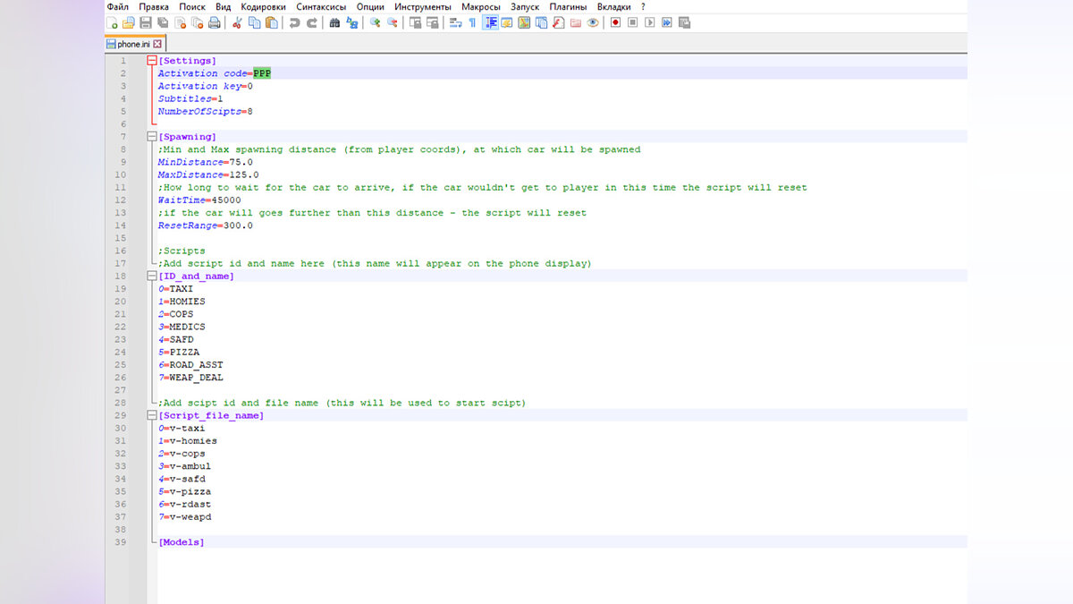Open the Файл menu
Image resolution: width=1073 pixels, height=604 pixels.
[x=117, y=6]
